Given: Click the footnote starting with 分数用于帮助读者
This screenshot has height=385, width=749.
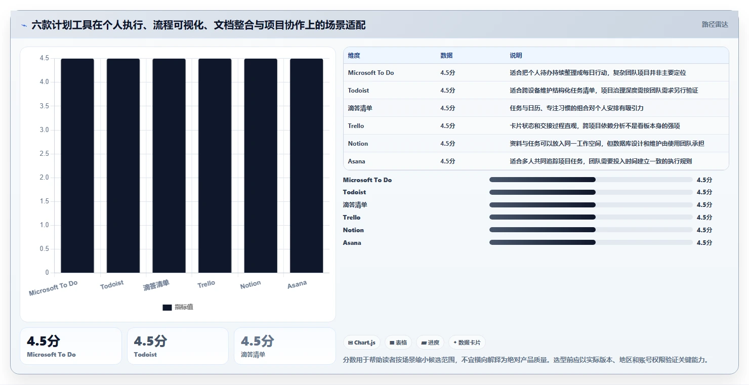Looking at the screenshot, I should (x=526, y=360).
